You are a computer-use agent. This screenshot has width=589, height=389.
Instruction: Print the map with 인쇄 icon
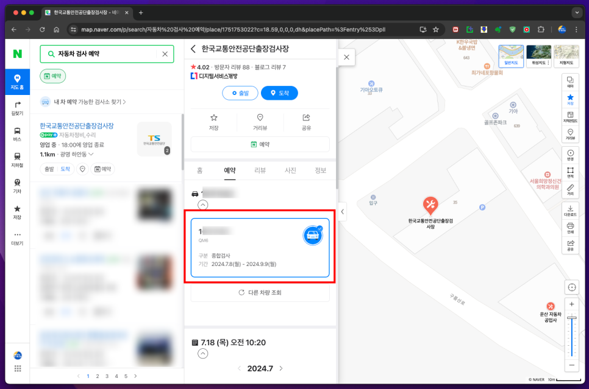tap(570, 228)
